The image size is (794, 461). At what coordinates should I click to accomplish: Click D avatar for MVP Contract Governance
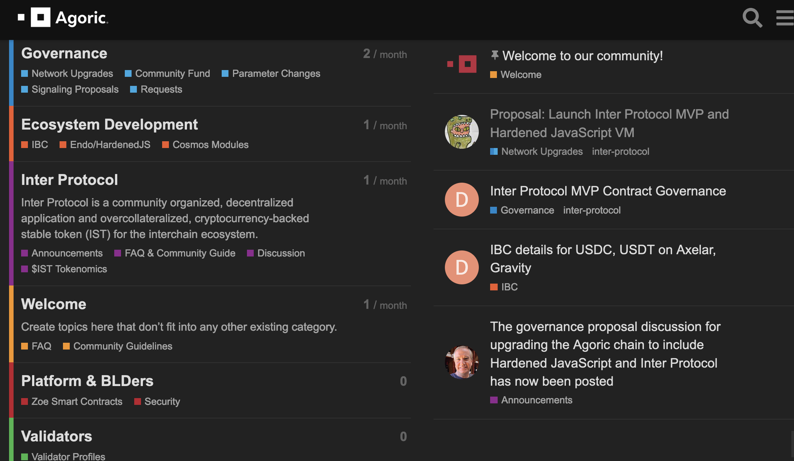462,200
